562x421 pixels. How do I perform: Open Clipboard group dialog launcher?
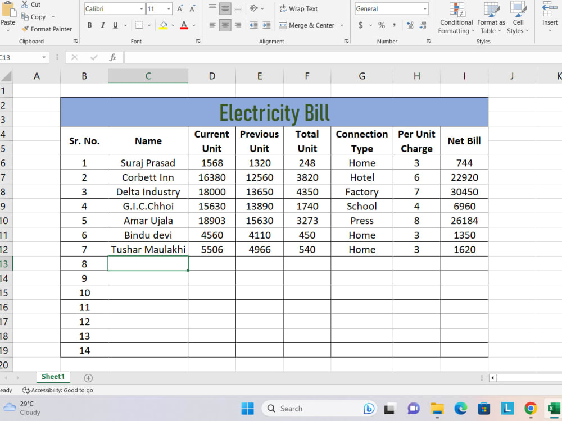pyautogui.click(x=76, y=41)
